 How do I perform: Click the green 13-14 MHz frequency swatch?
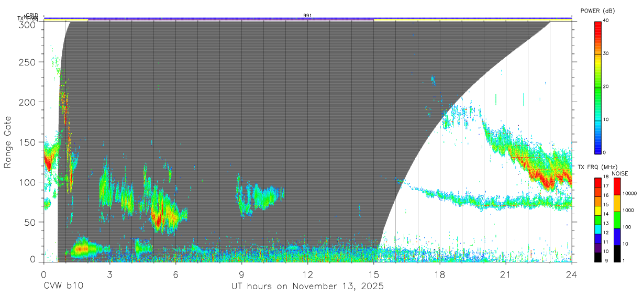click(597, 219)
